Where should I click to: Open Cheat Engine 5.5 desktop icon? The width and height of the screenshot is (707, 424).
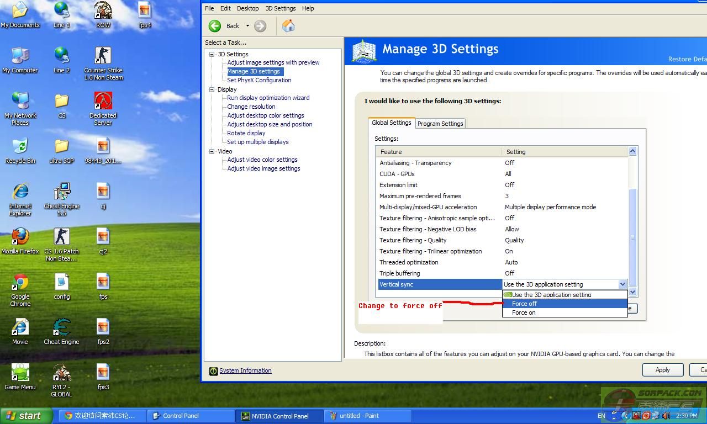tap(61, 192)
